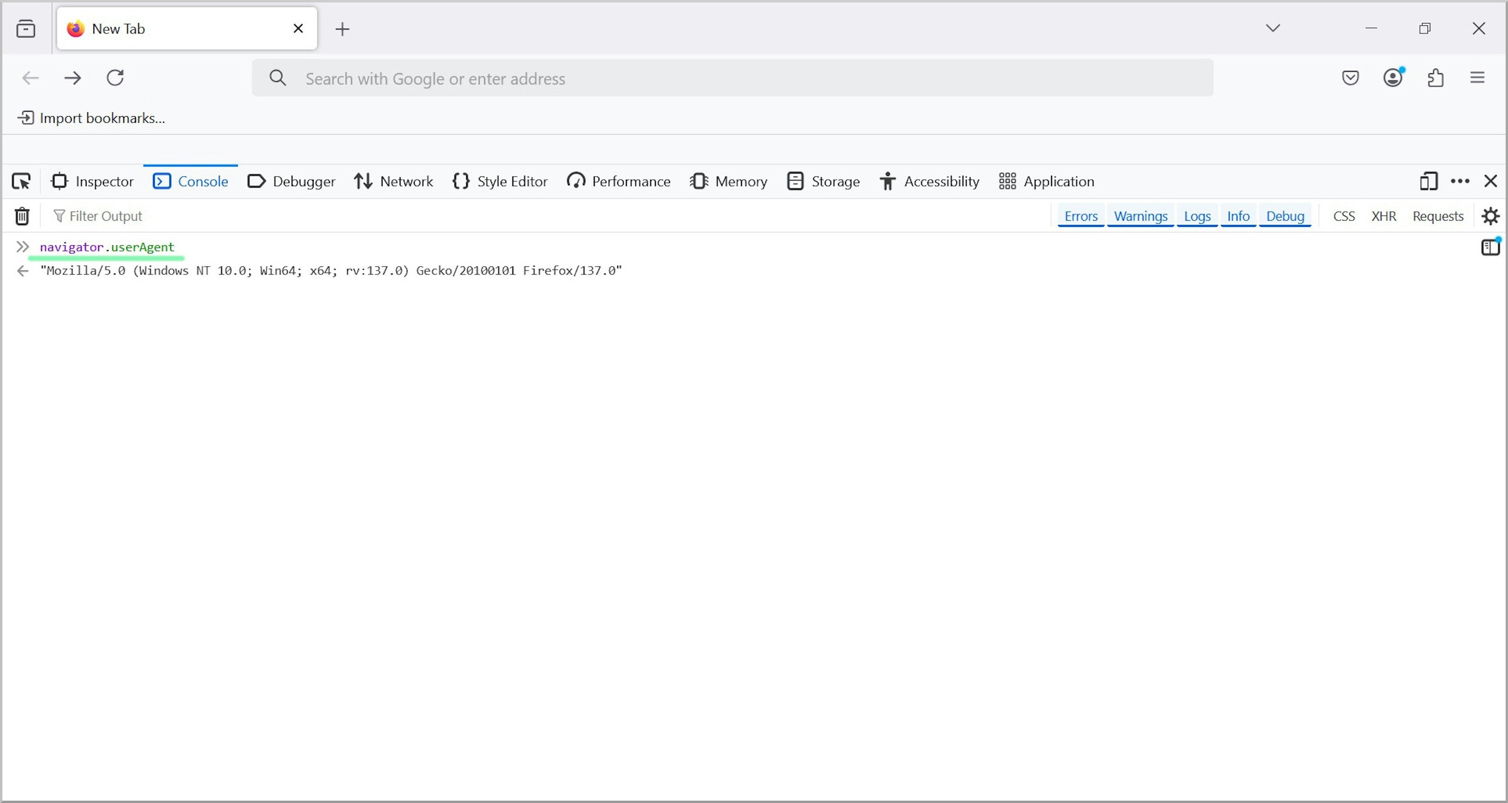Toggle the Info filter
The image size is (1508, 803).
coord(1238,216)
